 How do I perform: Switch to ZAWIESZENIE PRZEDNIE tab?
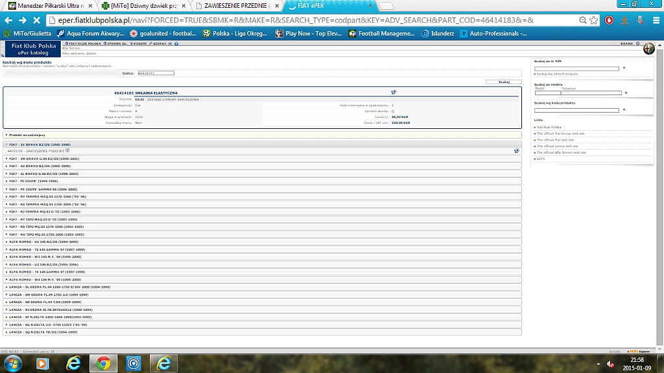click(x=236, y=6)
